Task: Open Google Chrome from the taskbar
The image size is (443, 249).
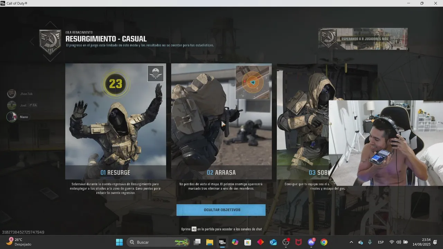Action: pos(324,242)
